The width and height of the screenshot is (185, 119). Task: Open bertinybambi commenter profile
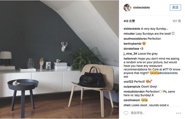[132, 44]
